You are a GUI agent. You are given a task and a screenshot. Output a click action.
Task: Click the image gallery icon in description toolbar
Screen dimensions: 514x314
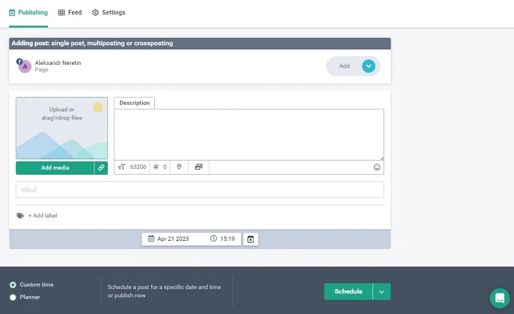pyautogui.click(x=199, y=167)
